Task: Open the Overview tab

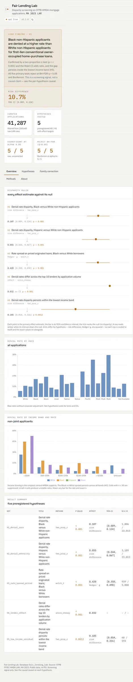Action: [x=11, y=171]
